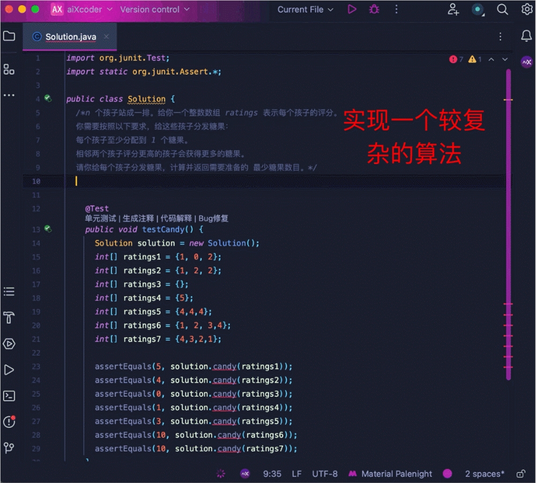
Task: Toggle the Solution breakpoint gutter marker on line 4
Action: pos(48,99)
